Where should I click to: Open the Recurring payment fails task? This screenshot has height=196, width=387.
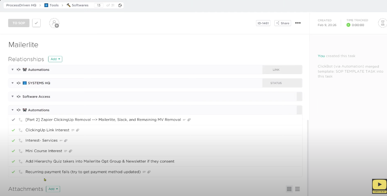83,172
